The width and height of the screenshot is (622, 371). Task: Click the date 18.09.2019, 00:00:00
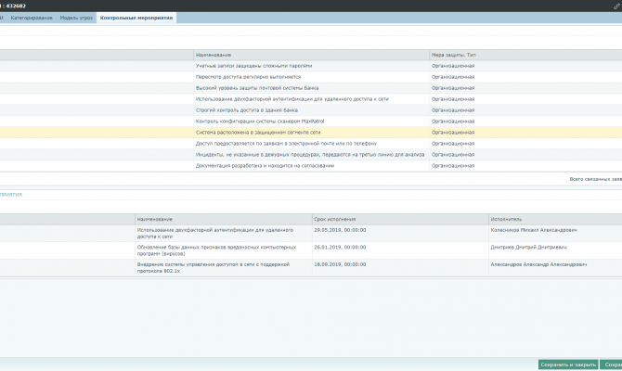click(340, 264)
